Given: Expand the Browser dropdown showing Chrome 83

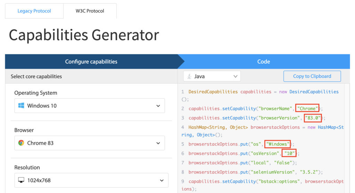Looking at the screenshot, I should pyautogui.click(x=89, y=143).
